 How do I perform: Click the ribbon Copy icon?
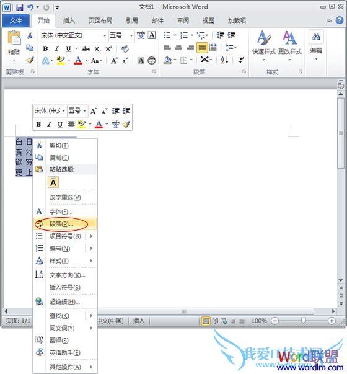pos(30,48)
